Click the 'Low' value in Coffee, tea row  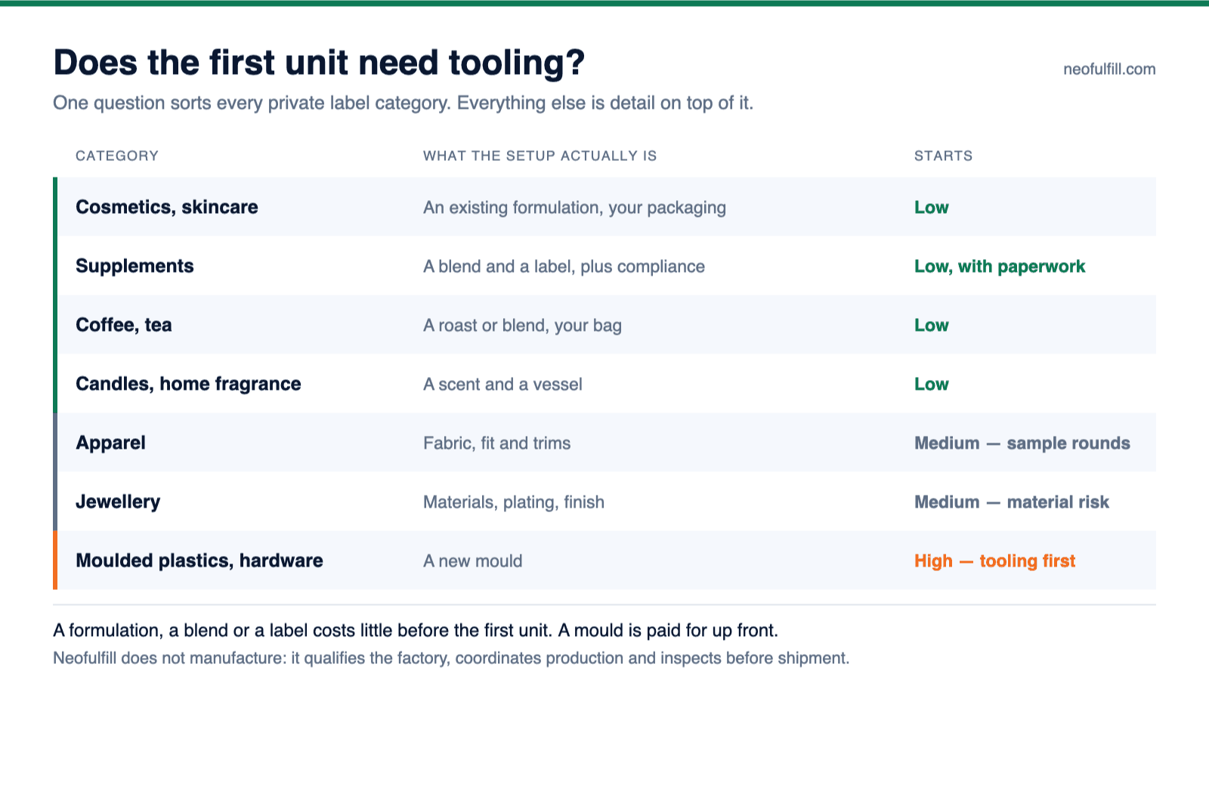click(x=931, y=326)
